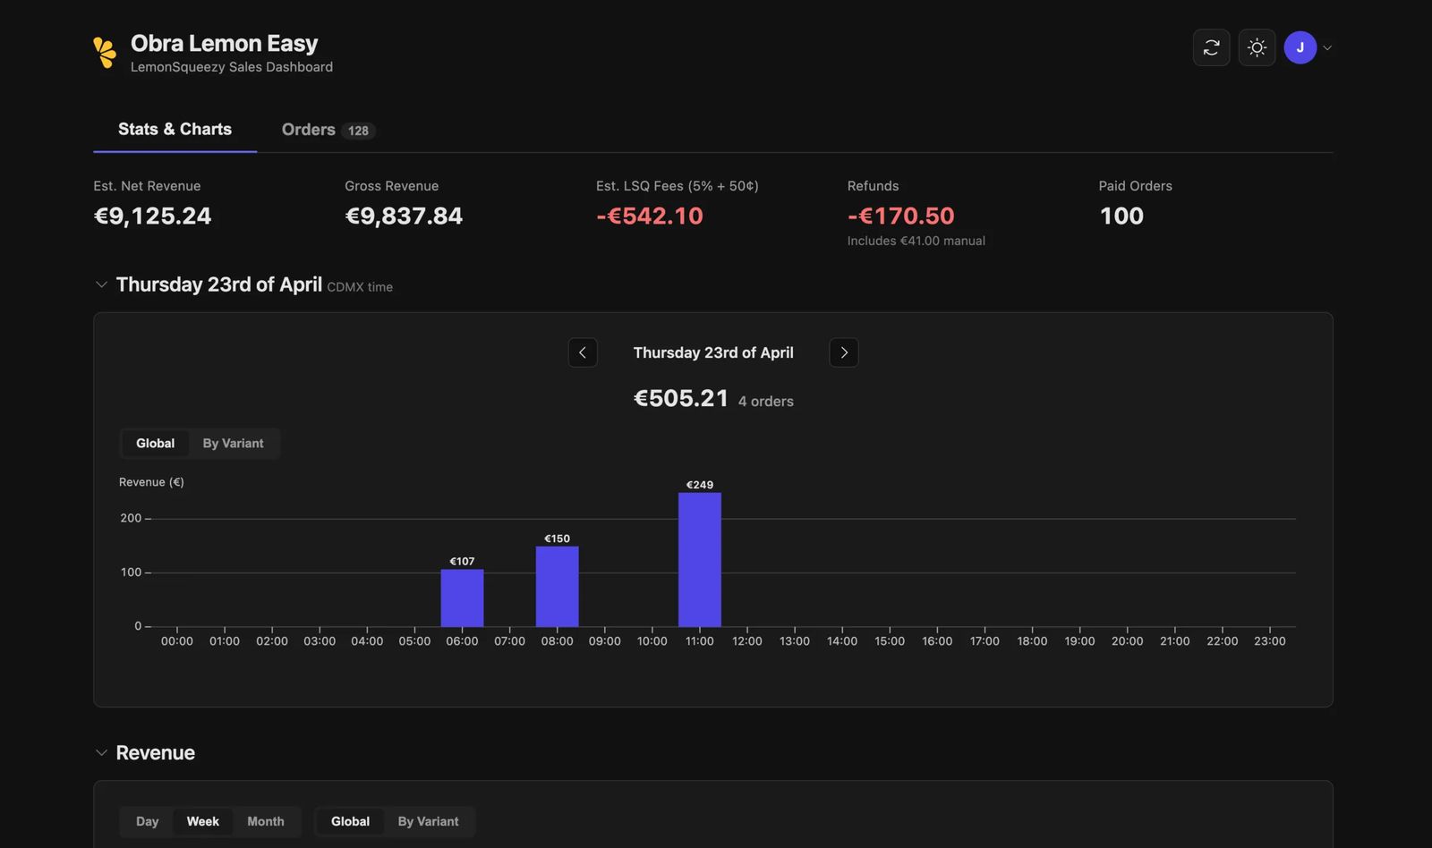
Task: Toggle light theme with the sun icon
Action: [x=1257, y=47]
